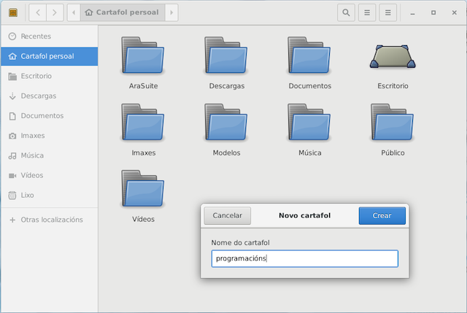
Task: Select the Descargas folder in the grid
Action: point(226,57)
